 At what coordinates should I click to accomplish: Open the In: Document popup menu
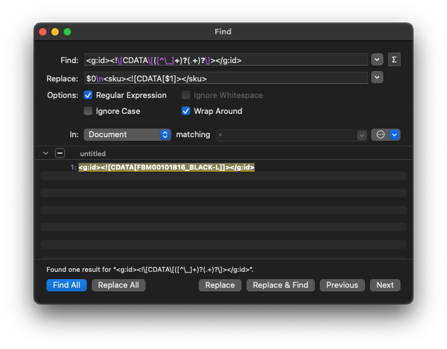click(127, 135)
